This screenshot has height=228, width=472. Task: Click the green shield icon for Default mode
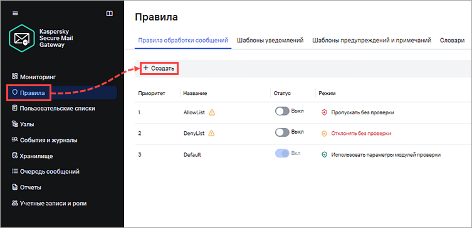(x=324, y=155)
